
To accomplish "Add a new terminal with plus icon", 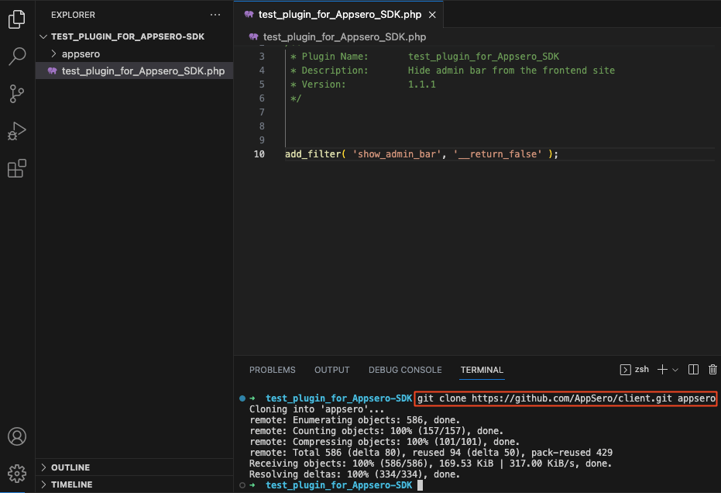I will (662, 370).
